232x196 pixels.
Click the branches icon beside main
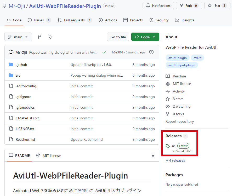coord(39,37)
